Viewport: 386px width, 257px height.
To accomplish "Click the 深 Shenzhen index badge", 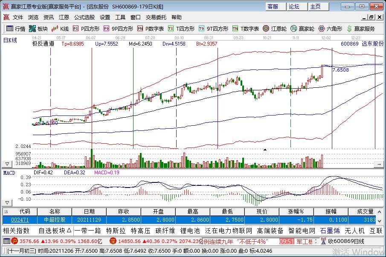I will point(113,241).
